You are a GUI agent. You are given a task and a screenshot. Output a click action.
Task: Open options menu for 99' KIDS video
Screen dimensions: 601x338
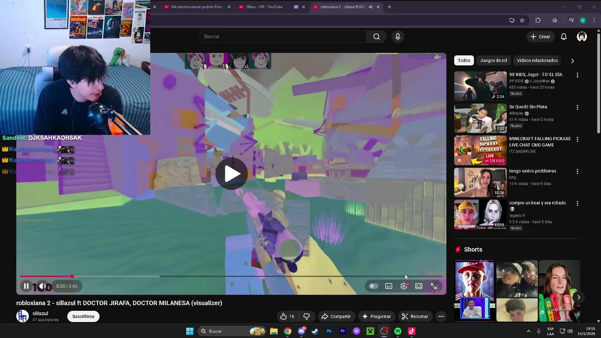point(578,75)
